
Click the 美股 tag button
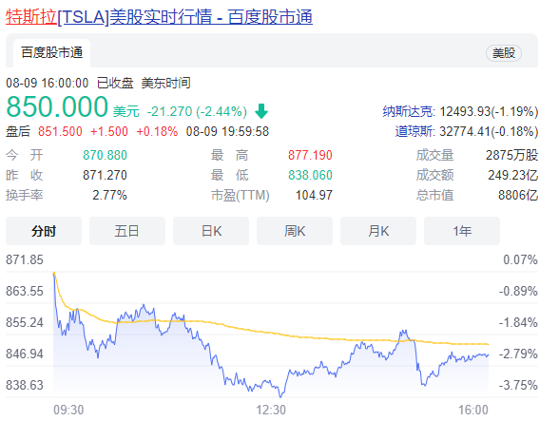[x=504, y=53]
